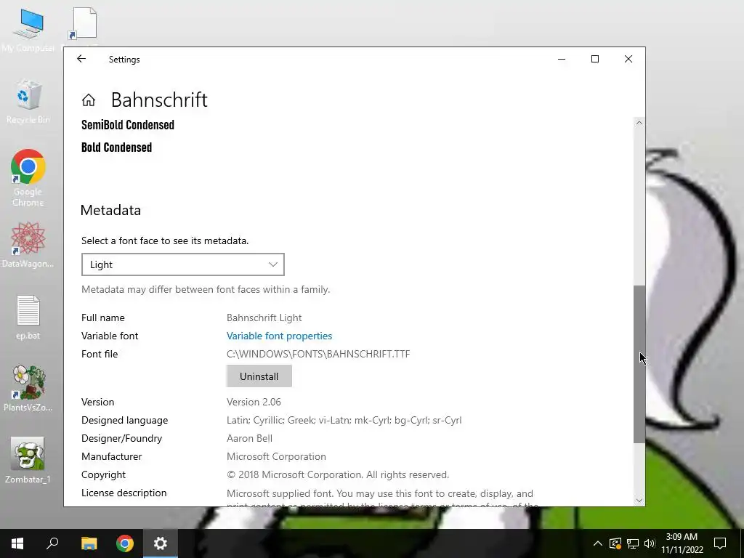Open the Variable font properties link
Screen dimensions: 744x558
pyautogui.click(x=279, y=336)
